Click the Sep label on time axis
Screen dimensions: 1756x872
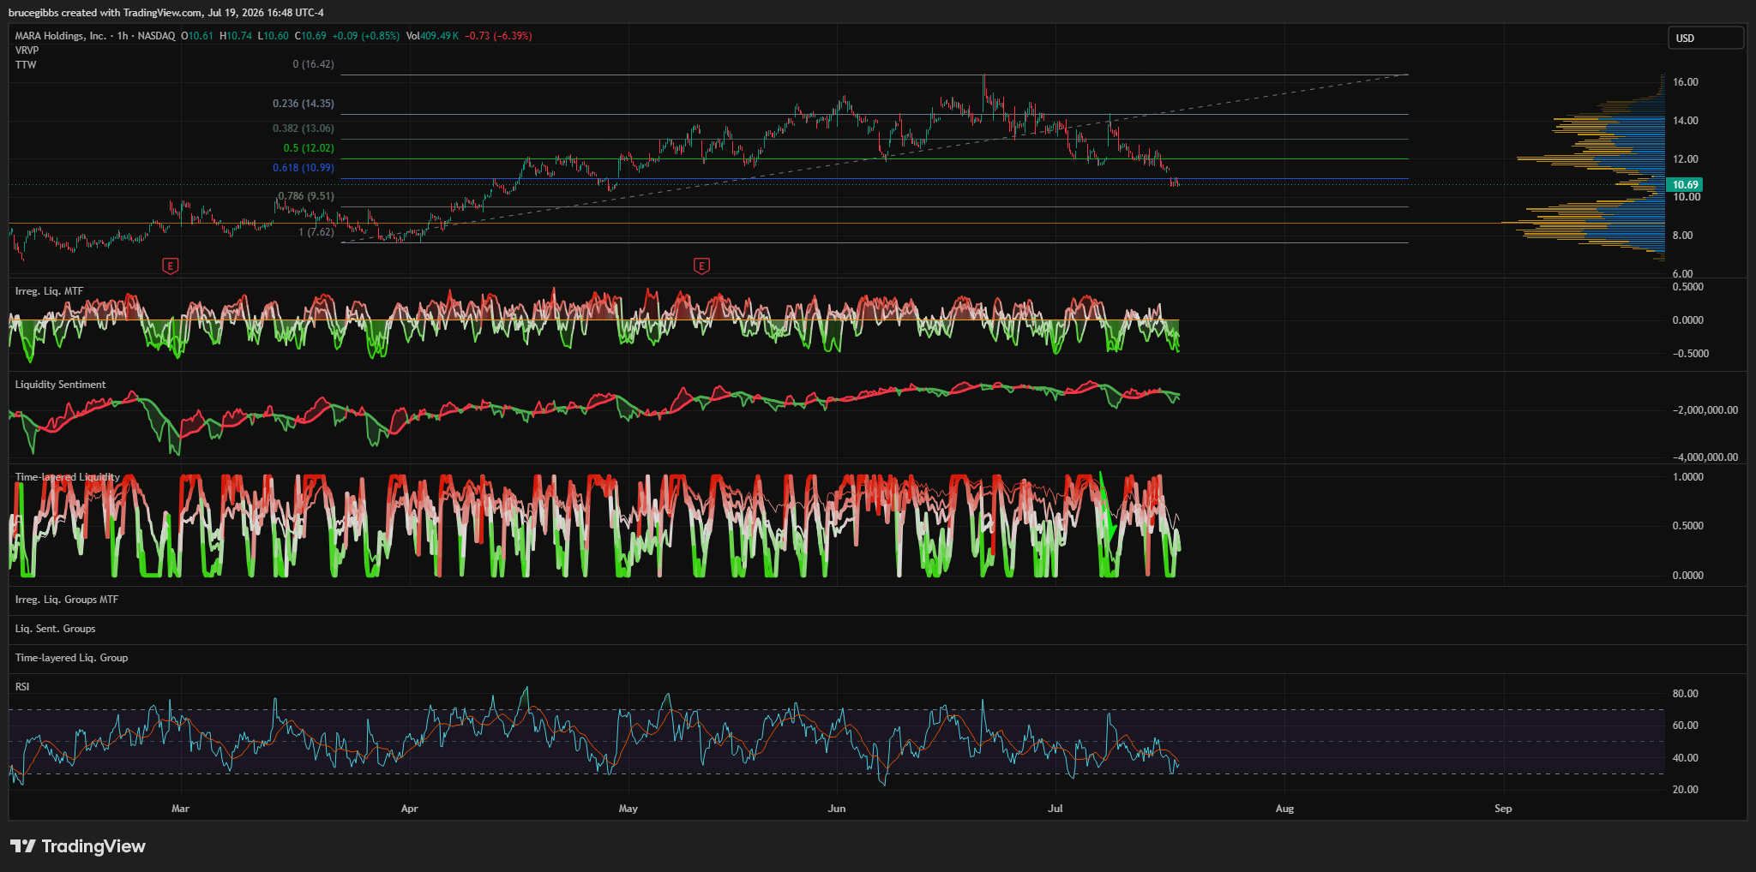click(1503, 809)
